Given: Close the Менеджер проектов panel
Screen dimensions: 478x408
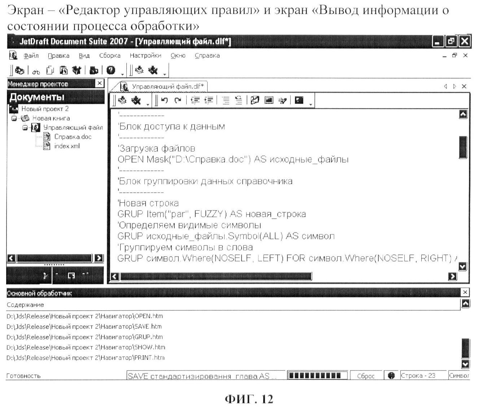Looking at the screenshot, I should [x=100, y=84].
